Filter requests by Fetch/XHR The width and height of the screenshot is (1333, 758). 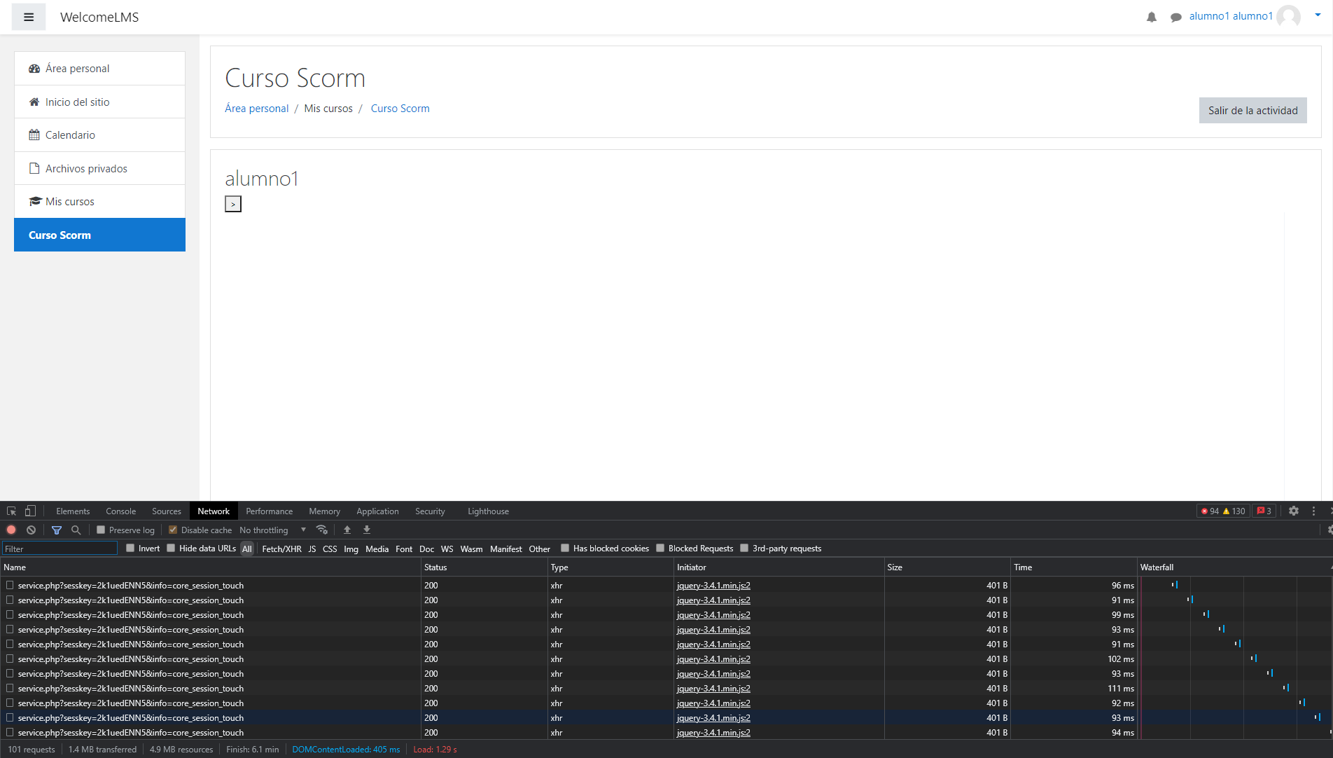(x=281, y=549)
